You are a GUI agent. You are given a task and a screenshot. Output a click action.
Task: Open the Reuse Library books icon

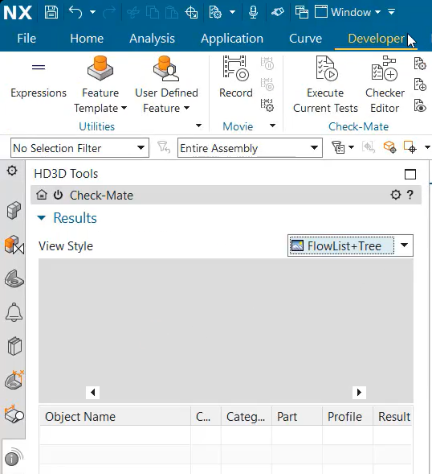[14, 346]
